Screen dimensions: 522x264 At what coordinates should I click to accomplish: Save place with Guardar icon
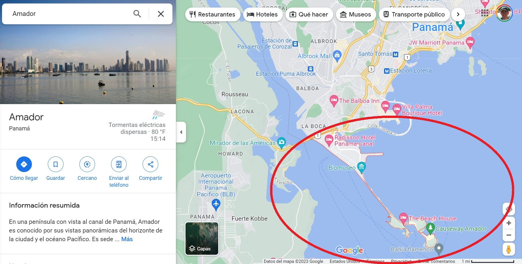point(56,164)
